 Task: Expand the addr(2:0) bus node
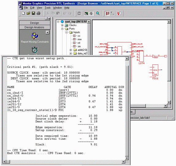(71, 50)
